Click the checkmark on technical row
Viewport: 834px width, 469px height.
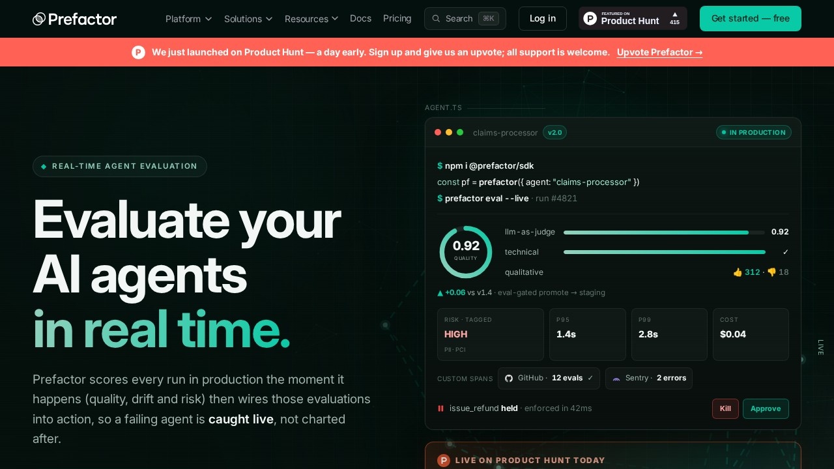click(786, 252)
